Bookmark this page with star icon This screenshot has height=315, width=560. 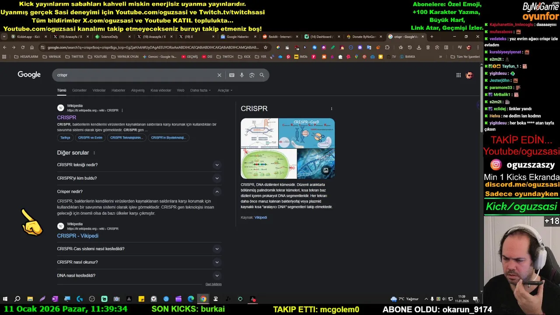pos(265,47)
